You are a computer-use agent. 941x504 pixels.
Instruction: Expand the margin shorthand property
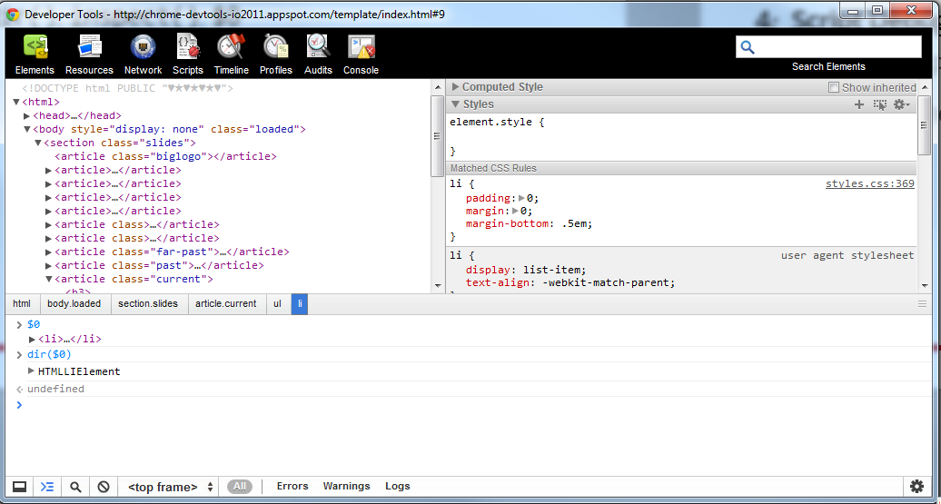click(x=516, y=212)
